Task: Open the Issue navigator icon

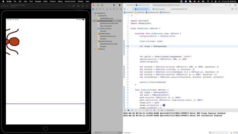Action: (x=107, y=9)
